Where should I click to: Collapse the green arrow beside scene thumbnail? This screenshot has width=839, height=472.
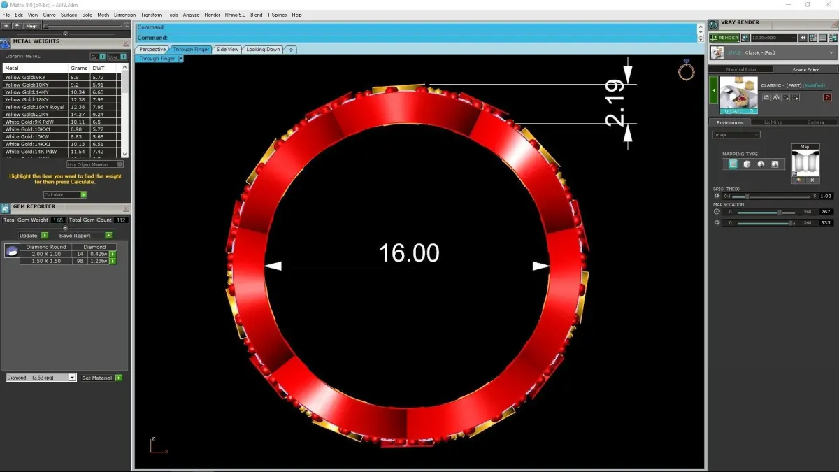pyautogui.click(x=714, y=91)
